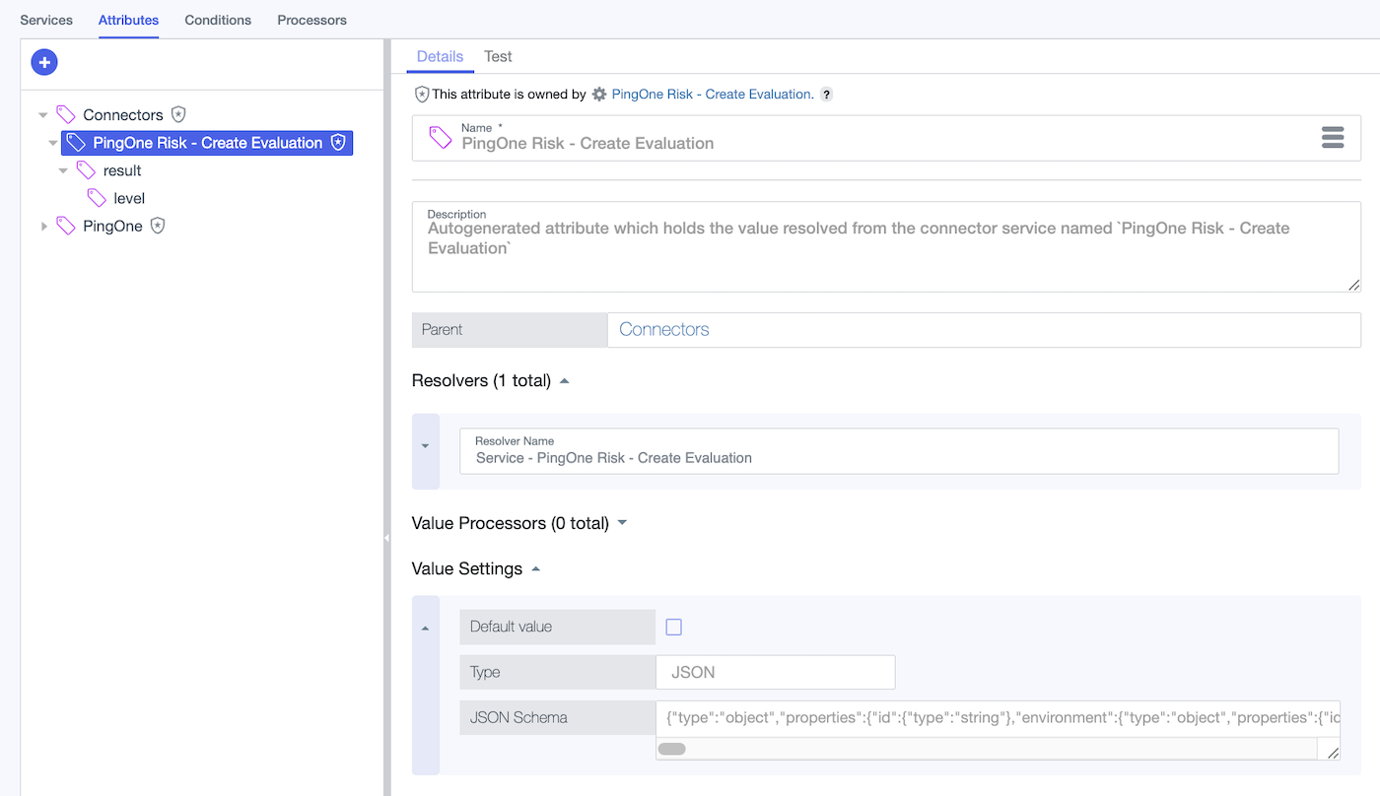Click the 'Parent' label

tap(442, 330)
